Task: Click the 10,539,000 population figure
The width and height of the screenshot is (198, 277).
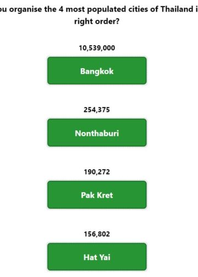Action: coord(97,48)
